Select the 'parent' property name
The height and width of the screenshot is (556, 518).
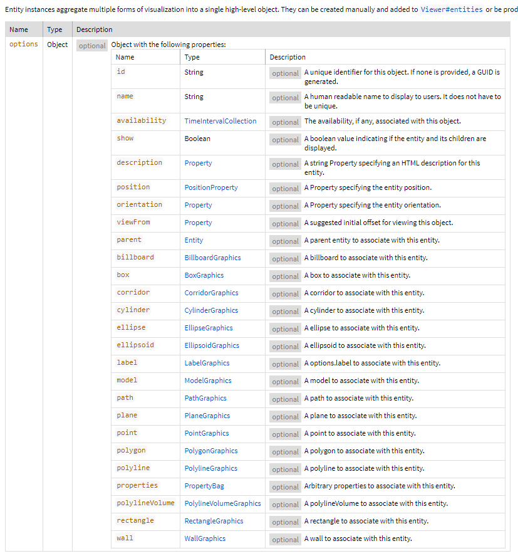pyautogui.click(x=129, y=239)
